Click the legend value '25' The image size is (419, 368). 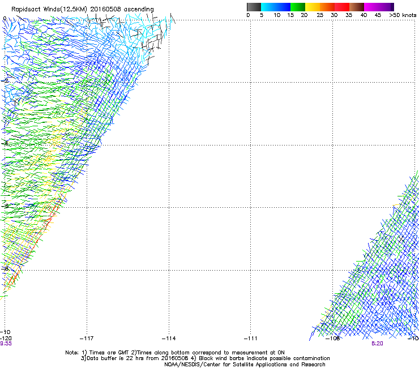(320, 15)
